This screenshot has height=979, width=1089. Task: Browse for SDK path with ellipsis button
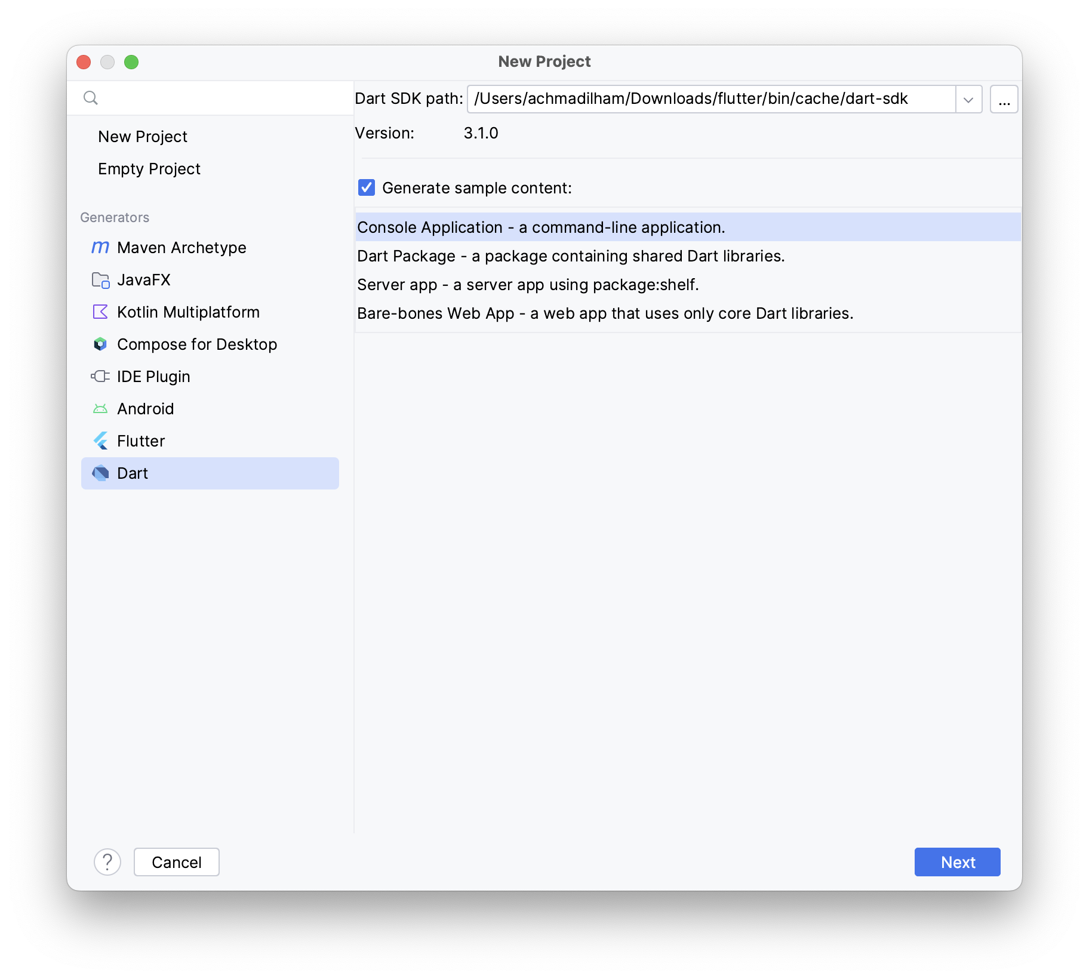pos(1004,99)
